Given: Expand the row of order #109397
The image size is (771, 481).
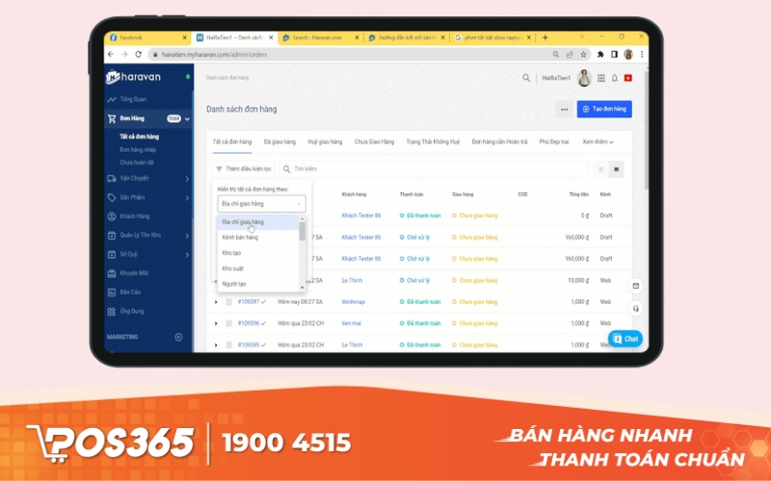Looking at the screenshot, I should pos(216,302).
